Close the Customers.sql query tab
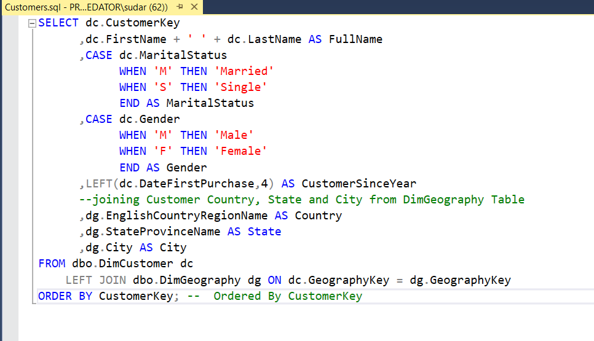This screenshot has width=594, height=341. 194,7
